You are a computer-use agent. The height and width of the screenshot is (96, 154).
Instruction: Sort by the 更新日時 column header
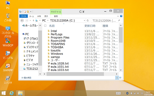[90, 26]
